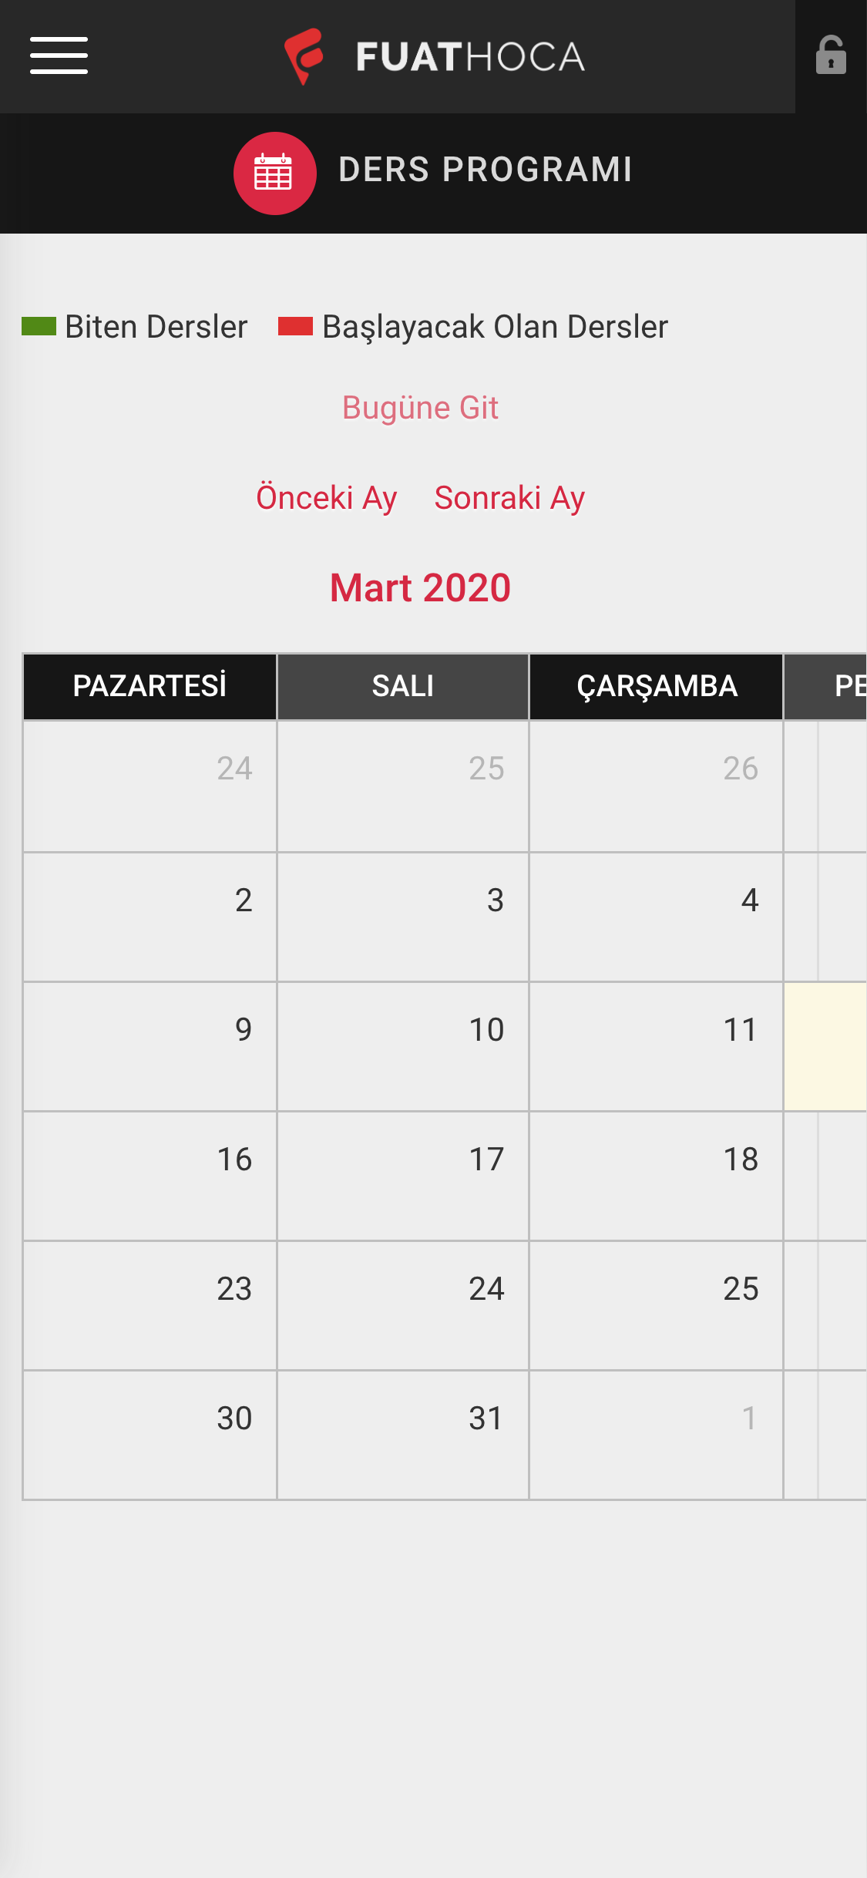Select greyed-out February 26 cell
The height and width of the screenshot is (1878, 867).
(x=657, y=786)
